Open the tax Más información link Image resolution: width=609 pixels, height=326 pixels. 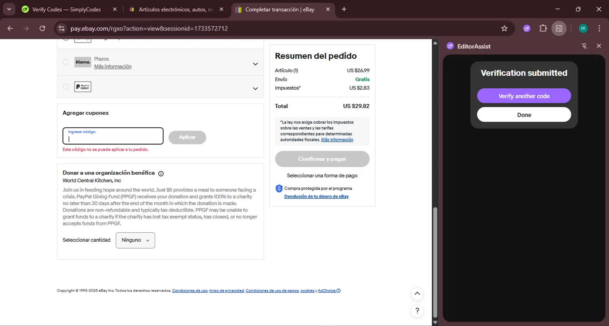(337, 140)
